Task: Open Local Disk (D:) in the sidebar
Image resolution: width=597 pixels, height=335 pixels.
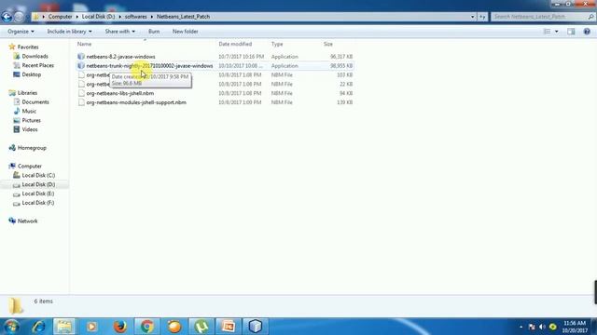Action: (38, 184)
